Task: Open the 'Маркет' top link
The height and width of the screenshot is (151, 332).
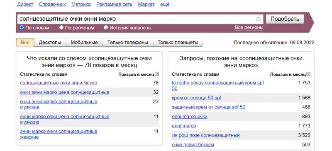Action: (x=146, y=4)
